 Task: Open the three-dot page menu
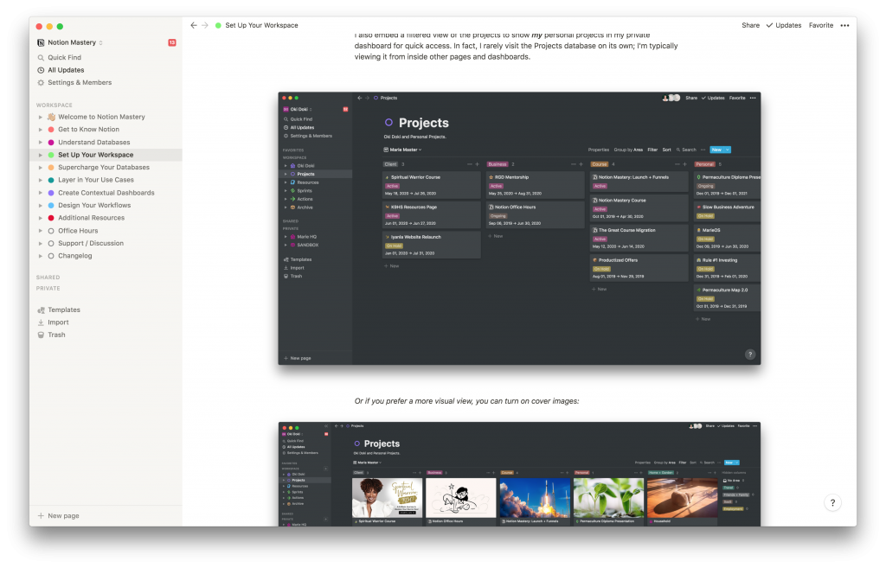point(844,25)
